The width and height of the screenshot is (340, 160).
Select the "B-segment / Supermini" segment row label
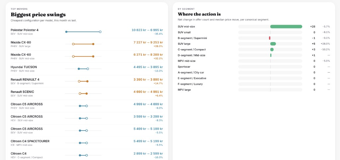192,38
